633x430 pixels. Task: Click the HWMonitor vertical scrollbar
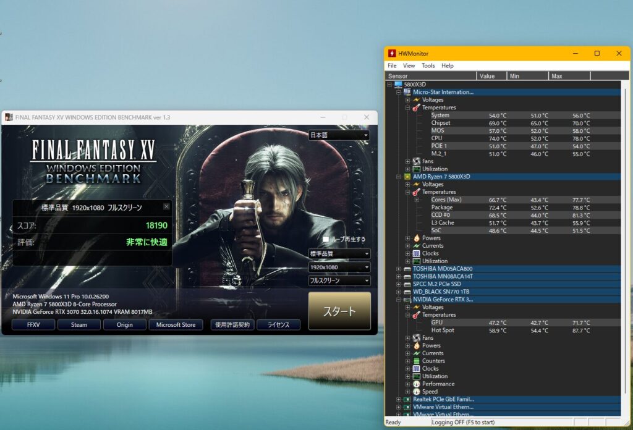click(625, 242)
